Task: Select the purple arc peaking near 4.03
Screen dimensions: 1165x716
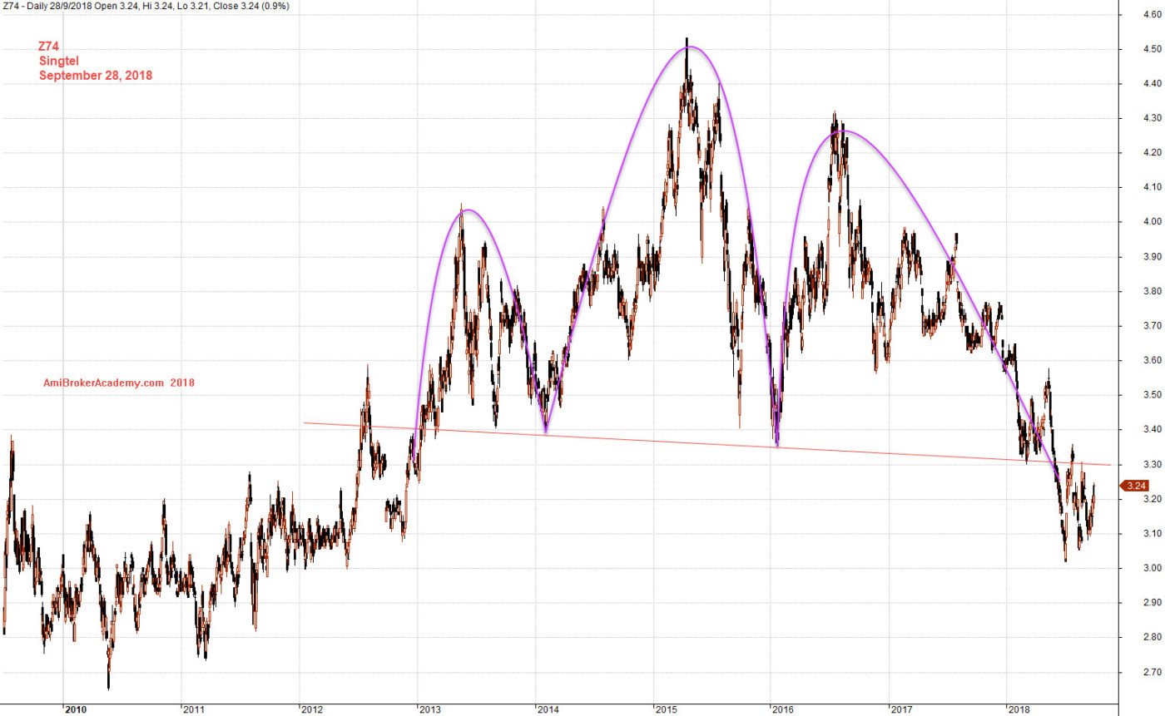Action: pos(468,210)
